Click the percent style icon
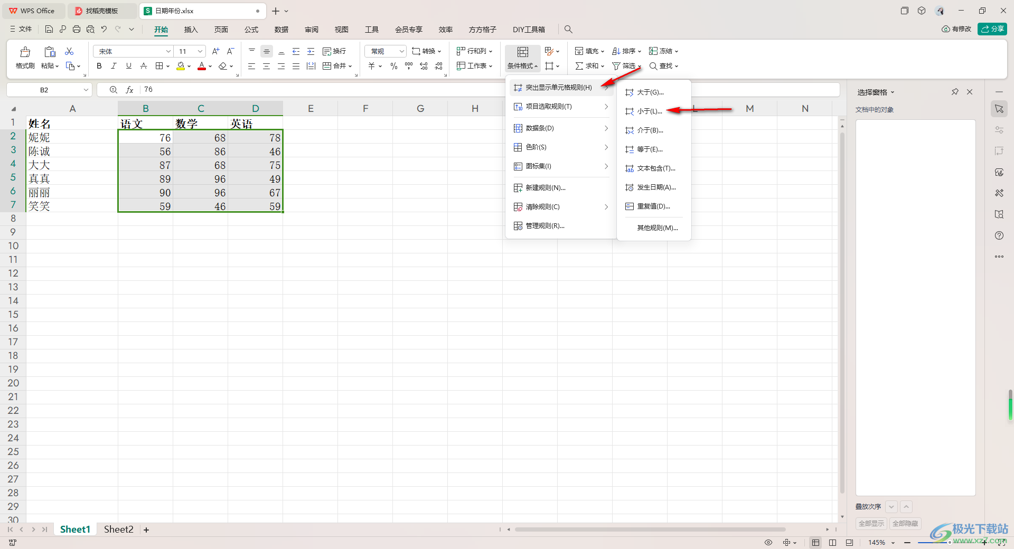This screenshot has height=549, width=1014. [393, 66]
